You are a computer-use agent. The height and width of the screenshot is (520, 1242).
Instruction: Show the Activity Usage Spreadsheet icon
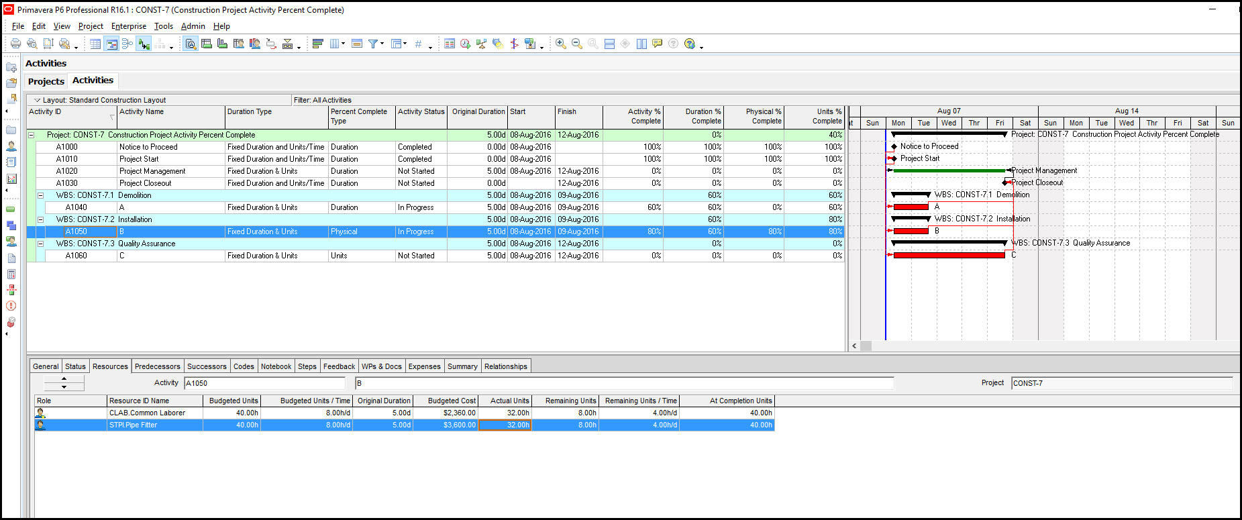[x=207, y=44]
